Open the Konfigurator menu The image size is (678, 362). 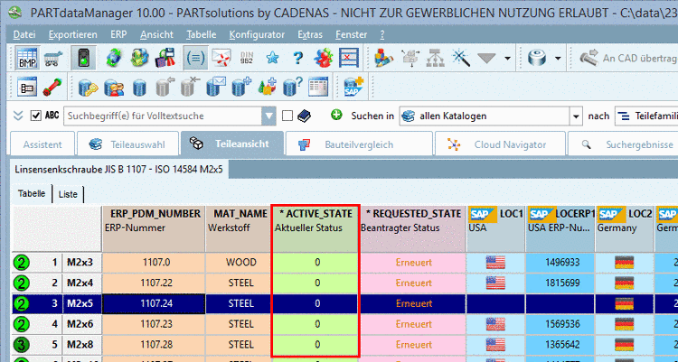coord(257,34)
